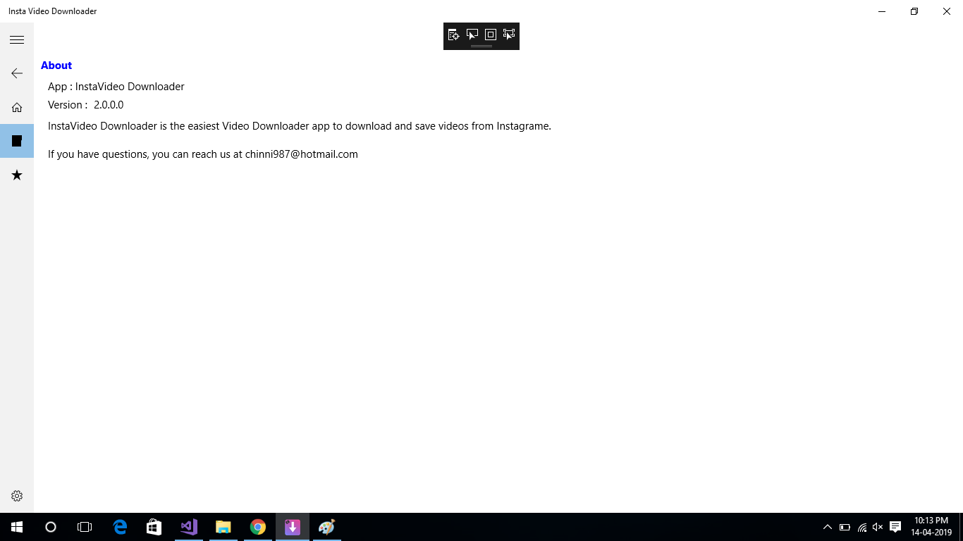Enable element selection in debug toolbar
The image size is (963, 541).
click(472, 35)
